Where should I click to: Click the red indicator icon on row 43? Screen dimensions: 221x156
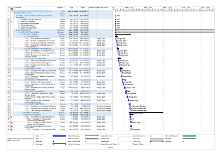click(12, 123)
